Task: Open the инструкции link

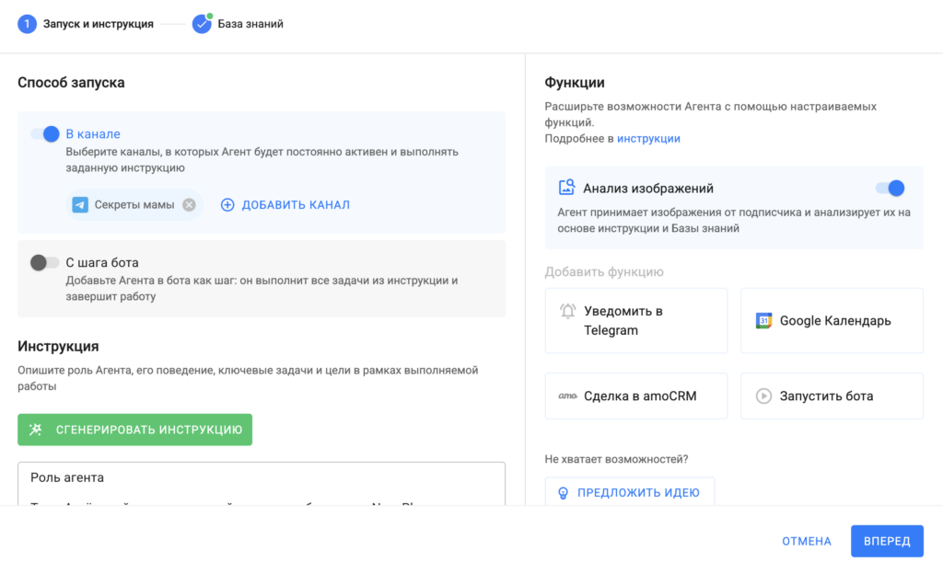Action: (x=648, y=139)
